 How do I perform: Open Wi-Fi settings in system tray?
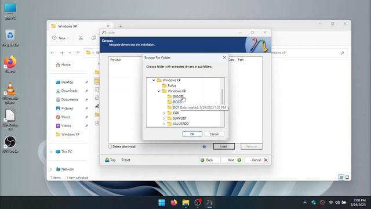pyautogui.click(x=331, y=203)
